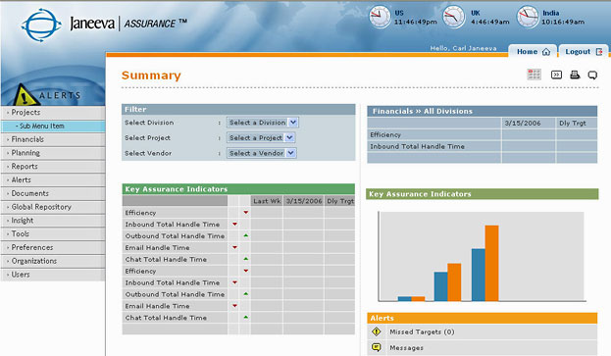Screen dimensions: 611x356
Task: Click the green up arrow for first Outbound Total Handle Time
Action: click(x=246, y=235)
